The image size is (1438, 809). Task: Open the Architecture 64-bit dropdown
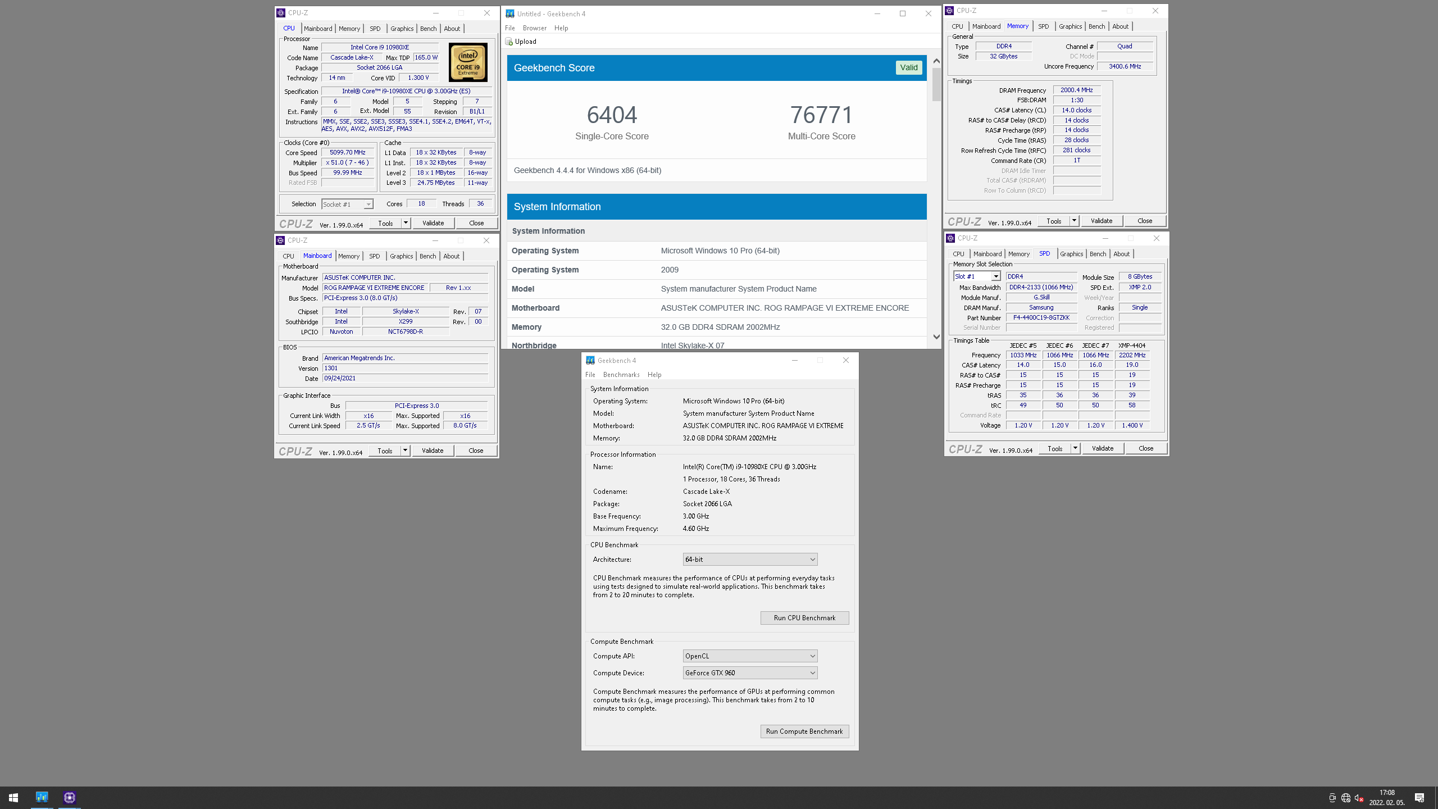coord(750,560)
